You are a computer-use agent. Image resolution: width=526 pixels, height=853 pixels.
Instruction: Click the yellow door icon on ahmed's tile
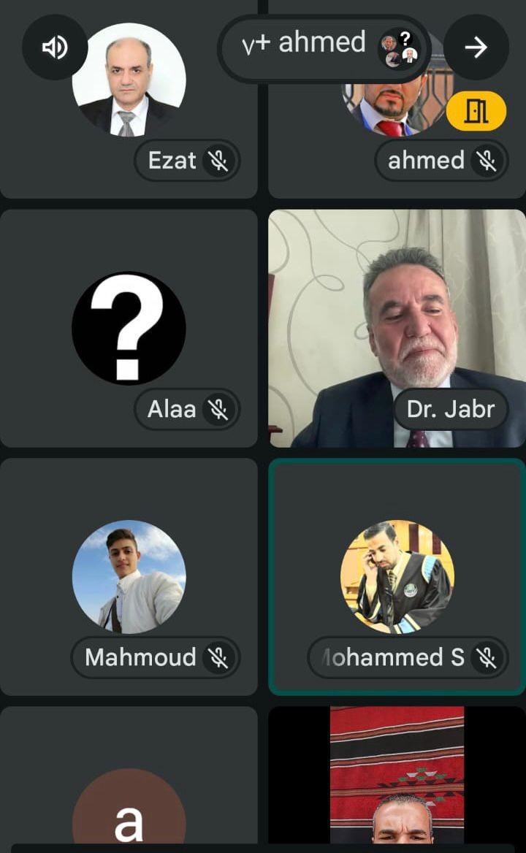tap(476, 111)
